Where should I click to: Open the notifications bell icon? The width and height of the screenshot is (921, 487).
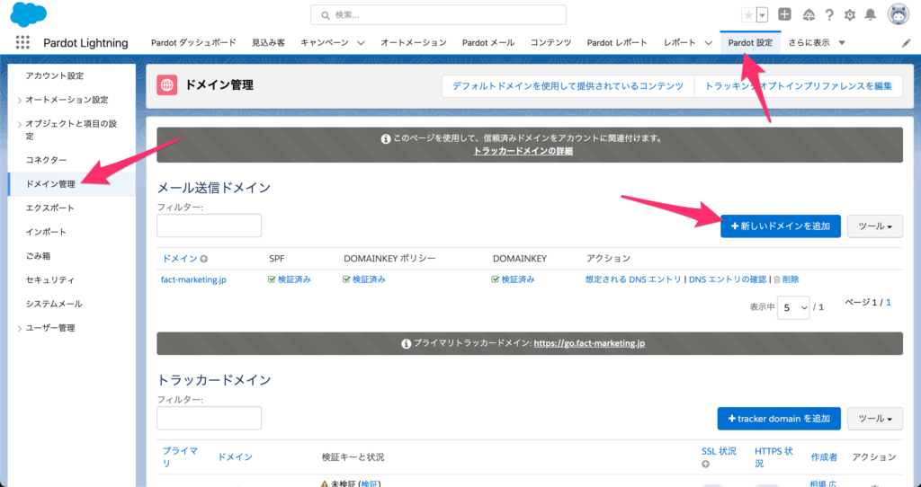[871, 15]
